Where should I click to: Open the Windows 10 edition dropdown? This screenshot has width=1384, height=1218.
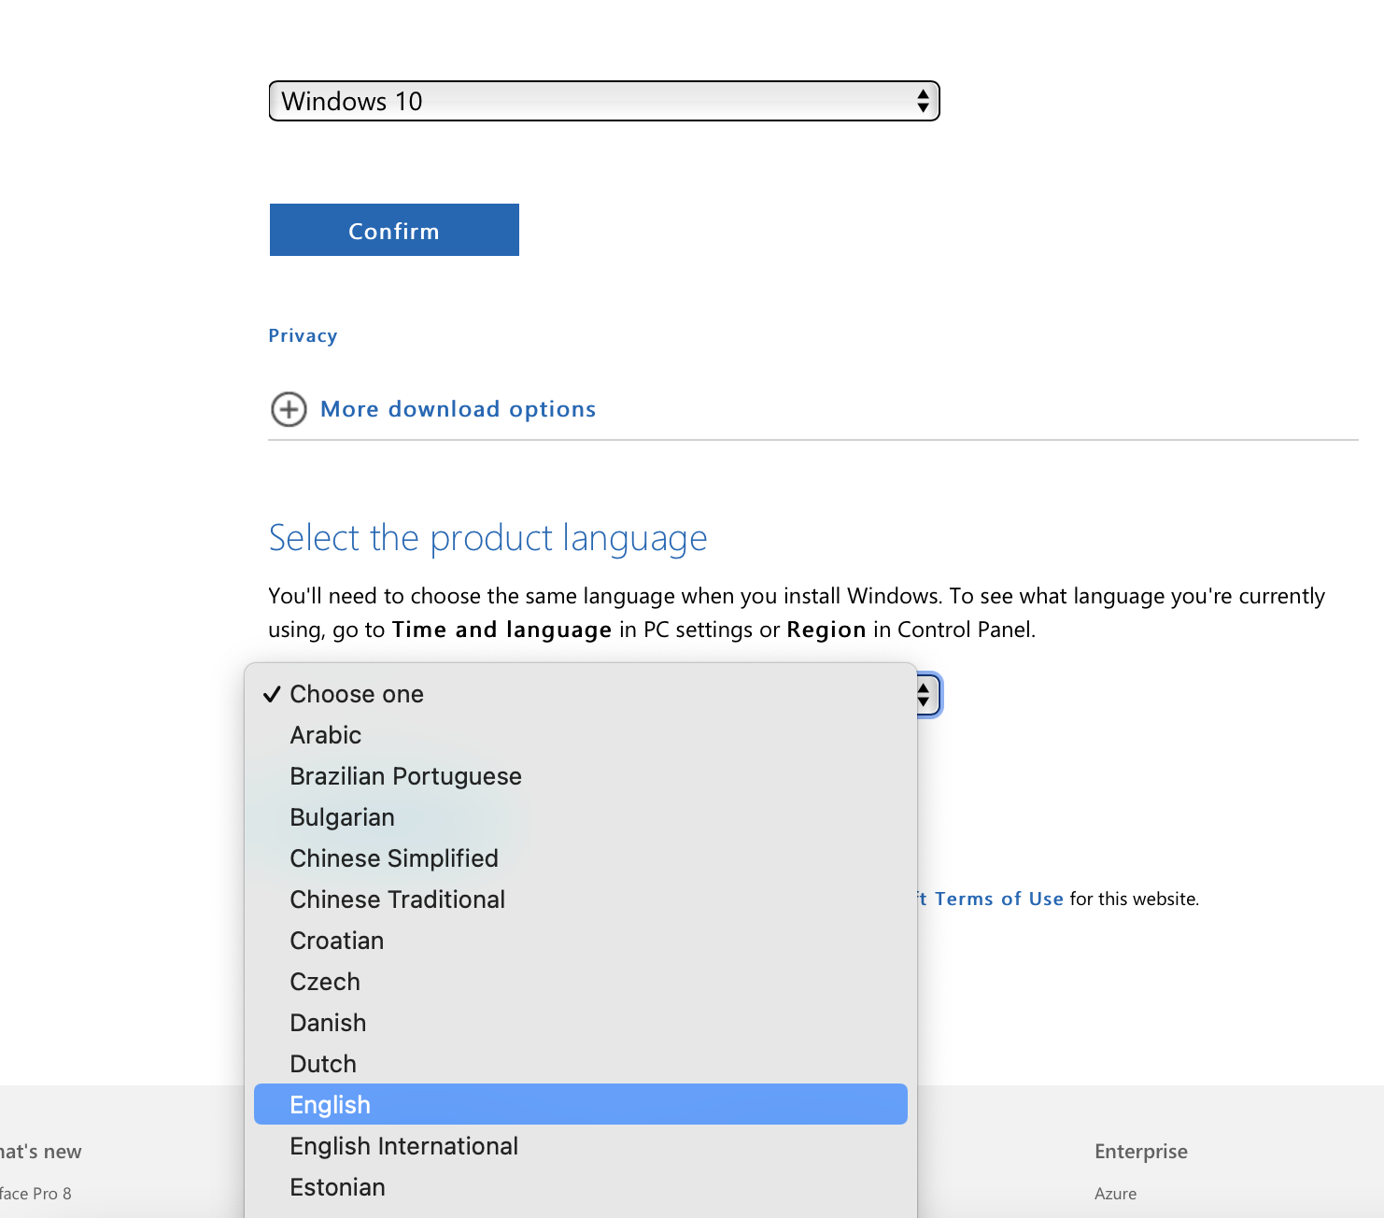[604, 101]
